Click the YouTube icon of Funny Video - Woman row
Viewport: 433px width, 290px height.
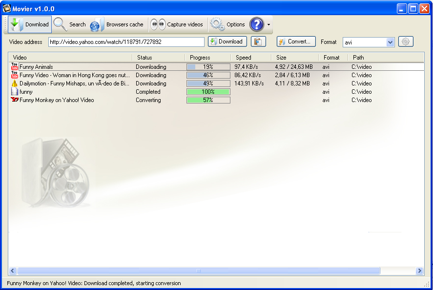(14, 75)
